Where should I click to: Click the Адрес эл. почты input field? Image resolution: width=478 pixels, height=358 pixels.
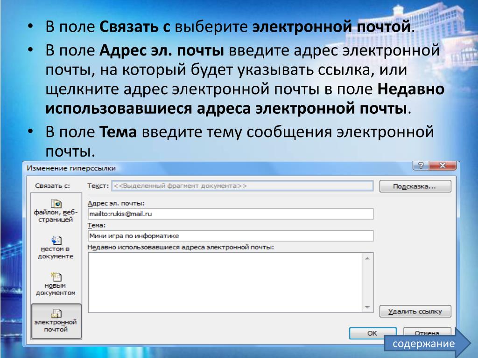(x=231, y=214)
